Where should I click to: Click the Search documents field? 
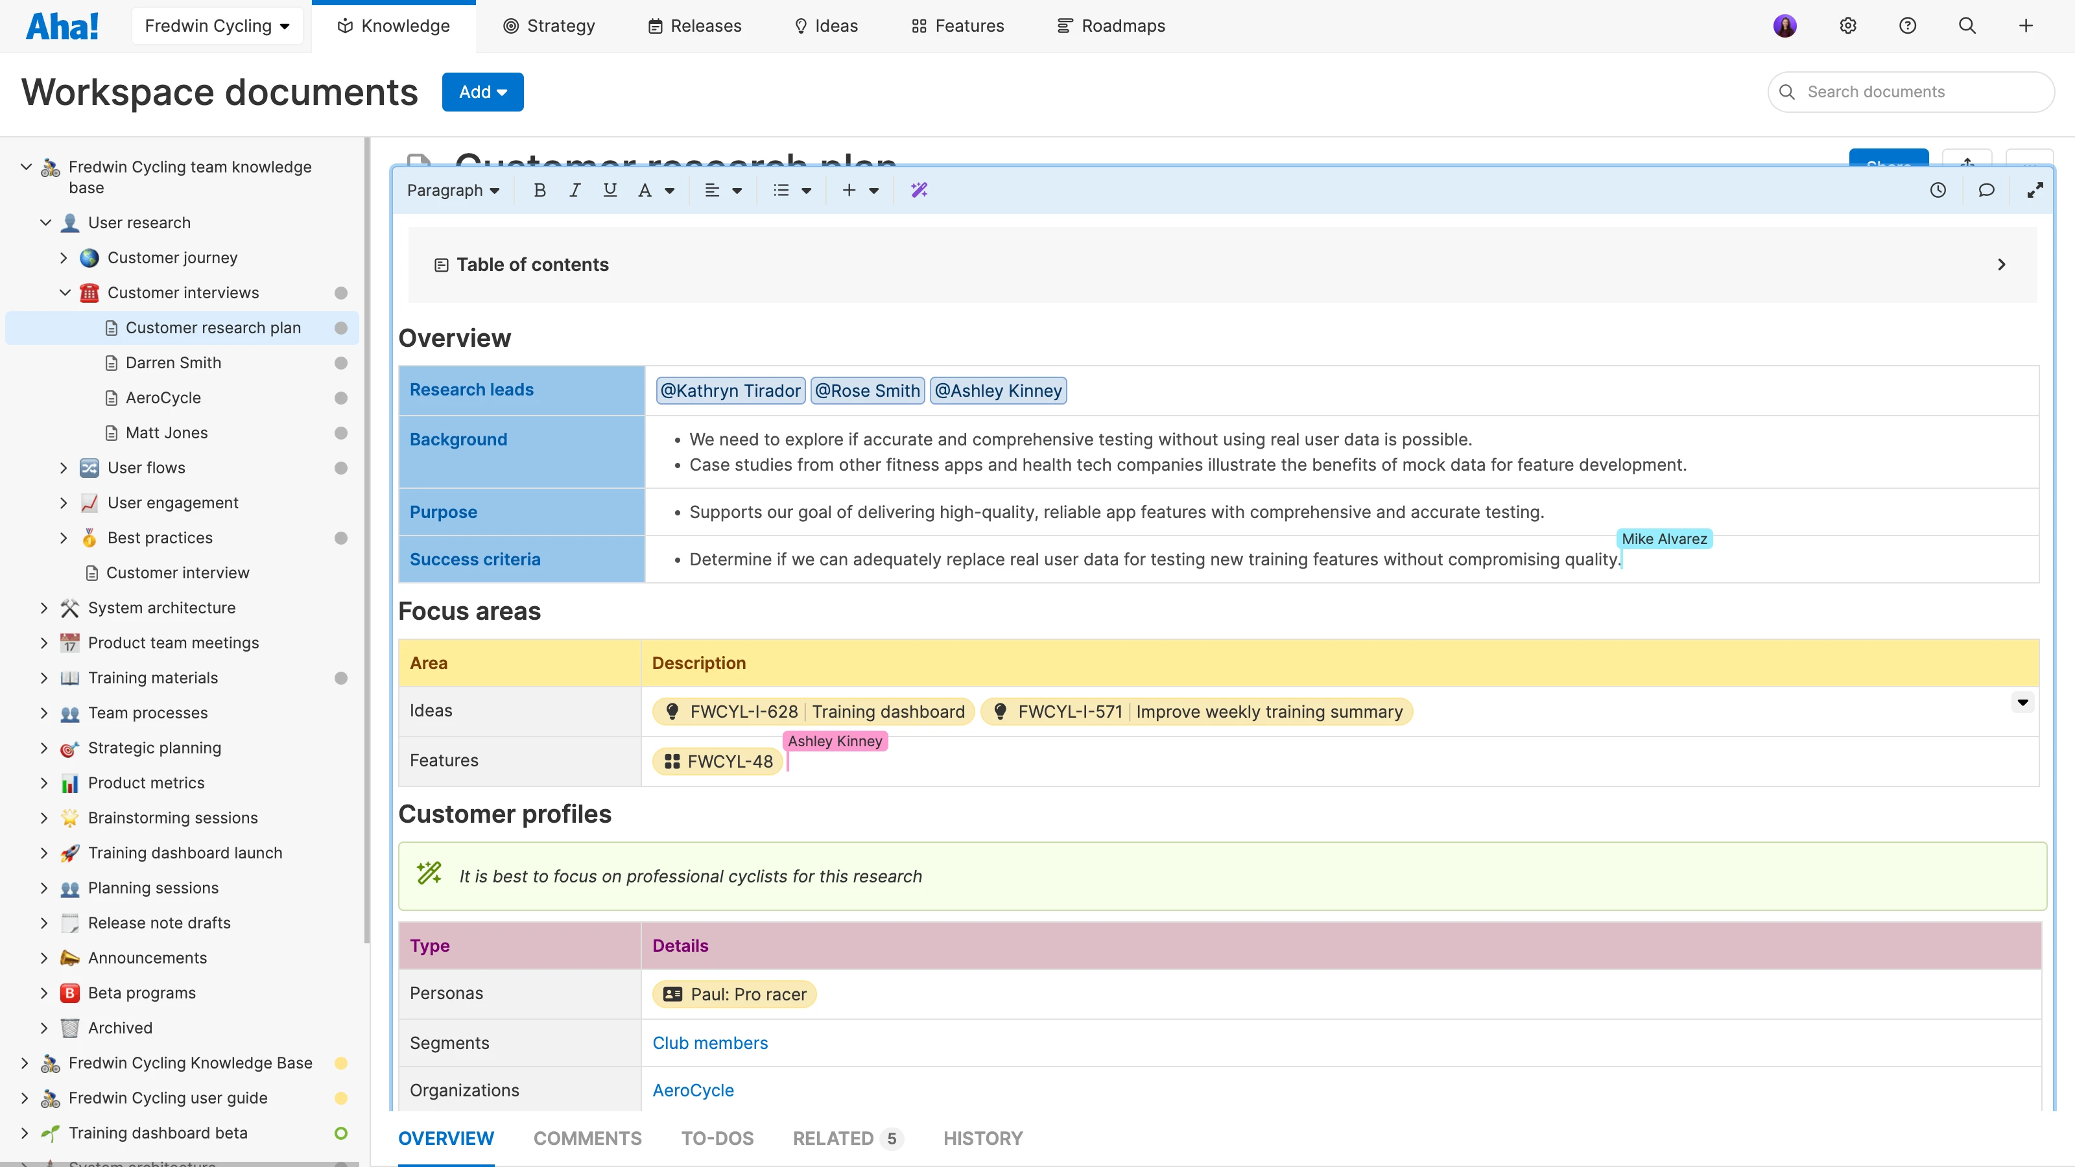pyautogui.click(x=1912, y=91)
